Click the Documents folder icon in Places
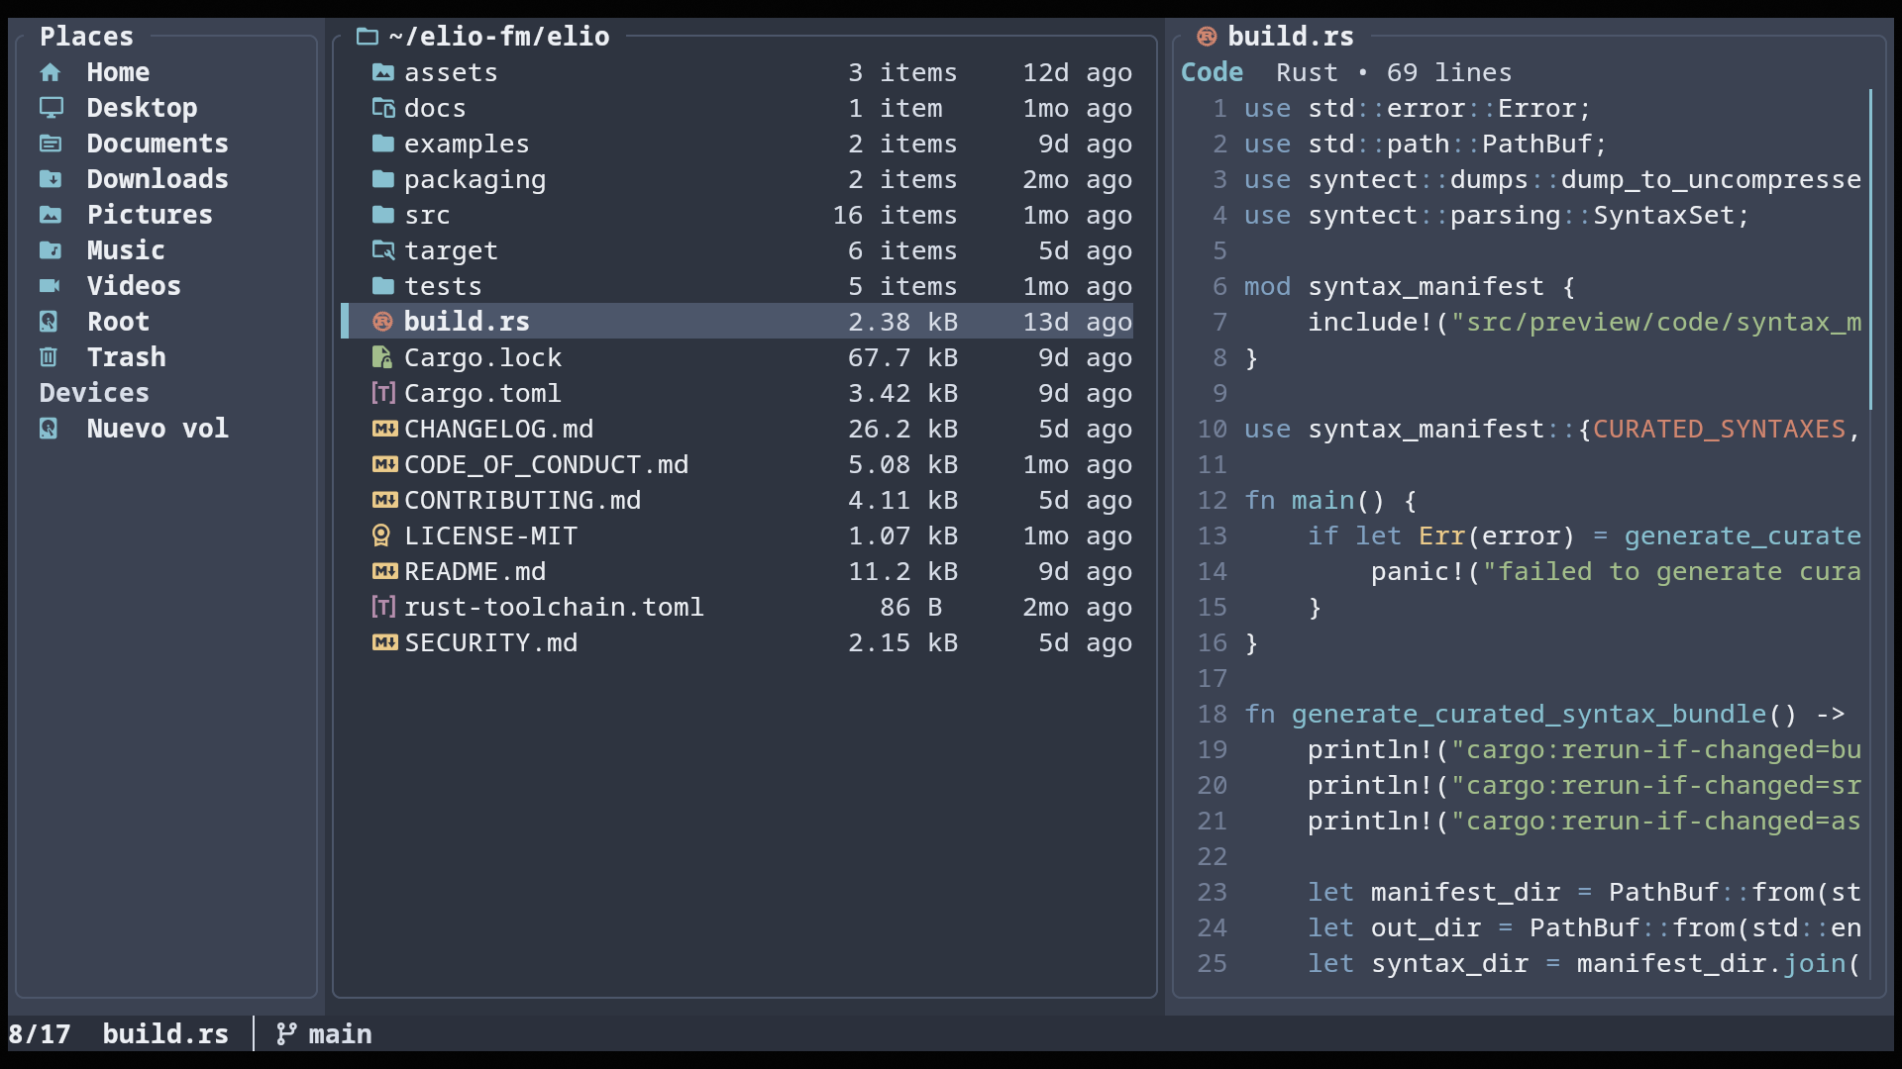1902x1069 pixels. 51,144
